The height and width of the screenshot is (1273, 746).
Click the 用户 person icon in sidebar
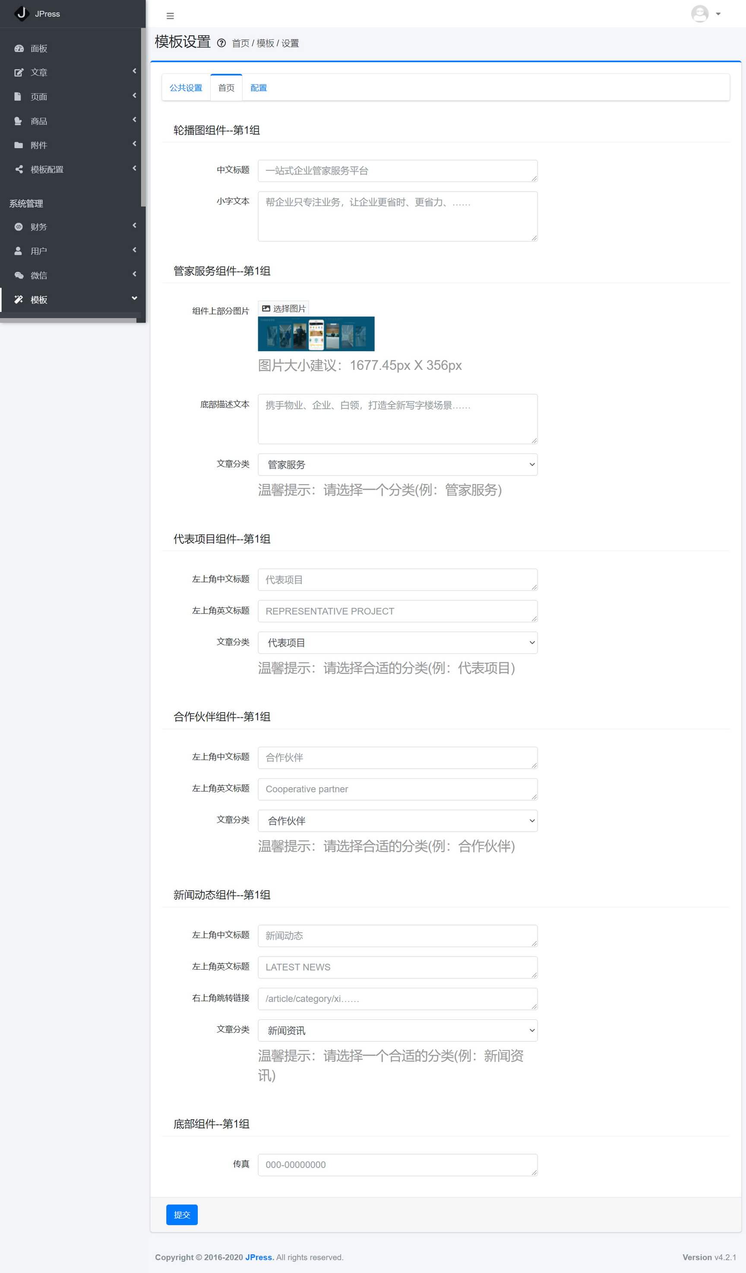pyautogui.click(x=18, y=251)
